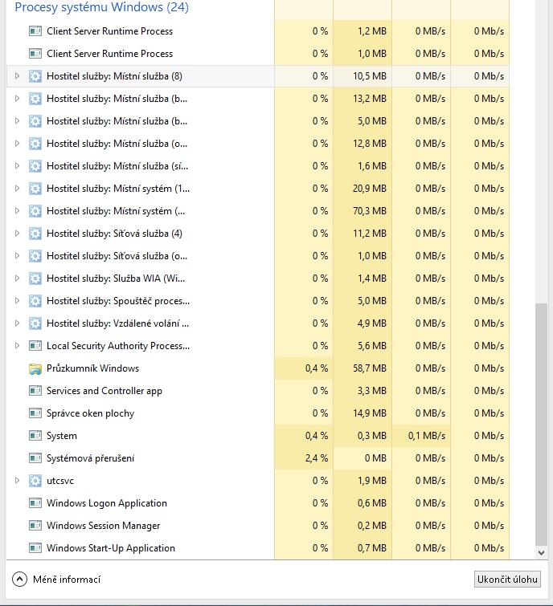This screenshot has width=553, height=606.
Task: Select Windows Logon Application name
Action: tap(107, 503)
